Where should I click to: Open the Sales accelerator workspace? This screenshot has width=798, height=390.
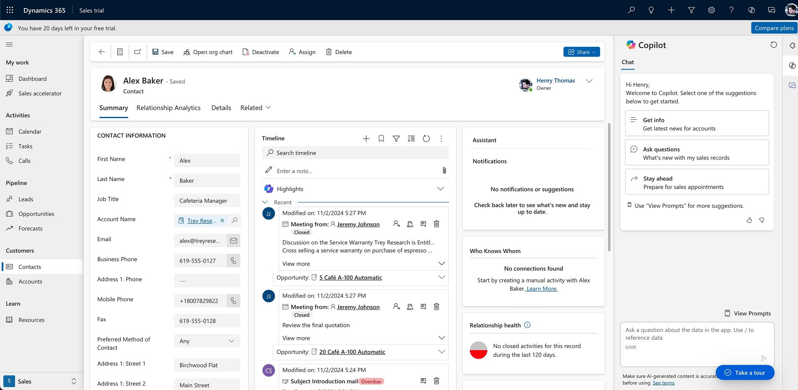tap(40, 93)
